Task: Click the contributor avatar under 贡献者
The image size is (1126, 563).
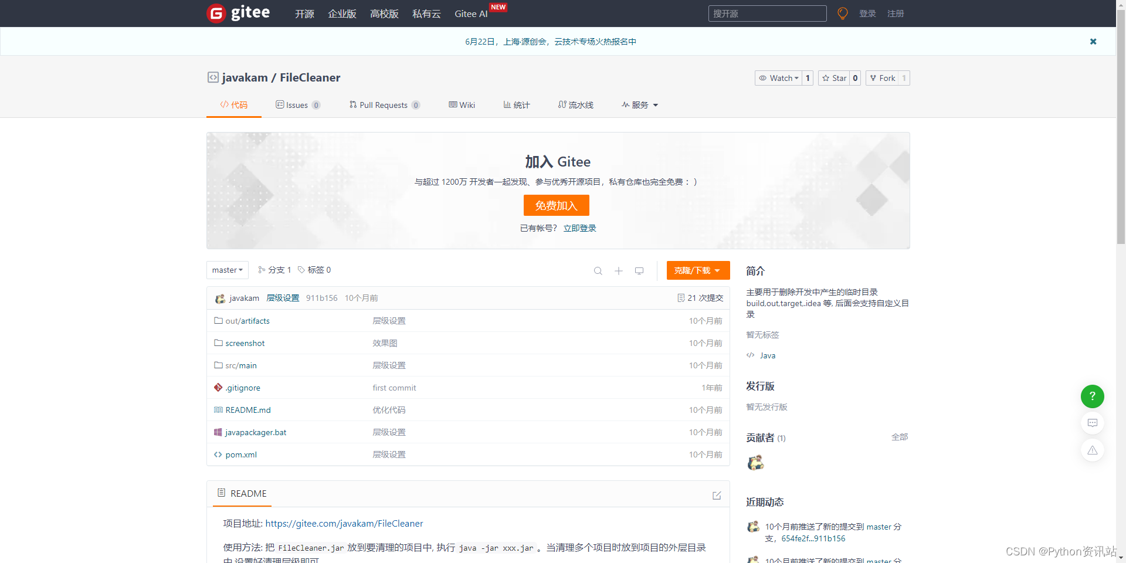Action: pyautogui.click(x=756, y=463)
